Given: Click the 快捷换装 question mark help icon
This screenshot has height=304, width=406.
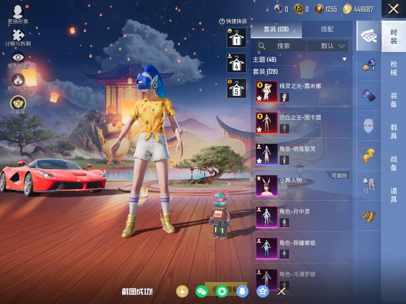Looking at the screenshot, I should pos(222,22).
